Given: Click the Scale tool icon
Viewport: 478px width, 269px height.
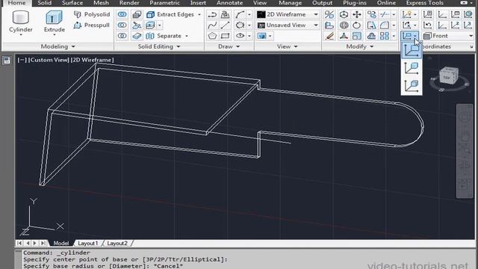Looking at the screenshot, I should coord(357,36).
